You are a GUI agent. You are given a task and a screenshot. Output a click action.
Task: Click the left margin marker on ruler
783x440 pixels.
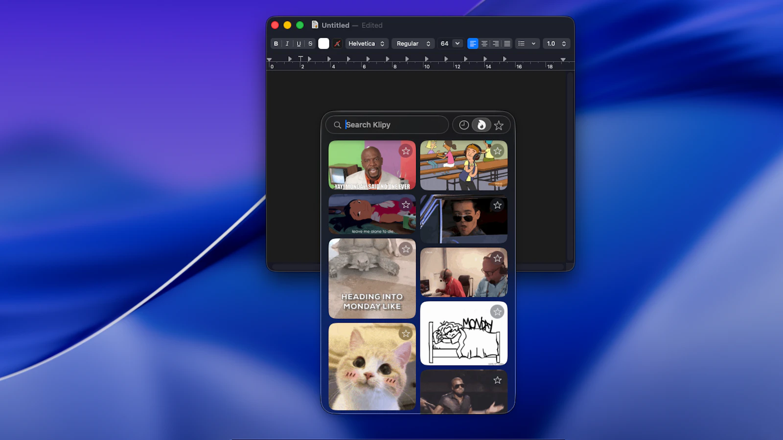pos(269,60)
